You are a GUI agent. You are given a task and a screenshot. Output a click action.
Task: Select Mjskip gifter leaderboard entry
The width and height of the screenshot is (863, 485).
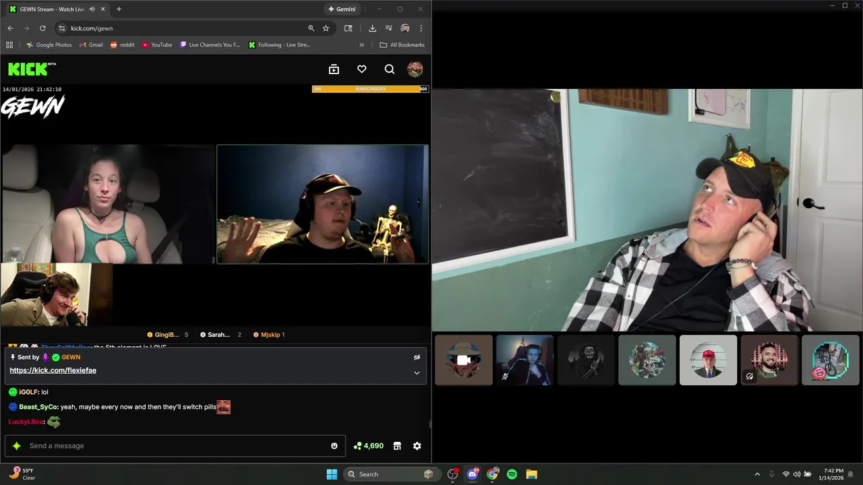(269, 335)
